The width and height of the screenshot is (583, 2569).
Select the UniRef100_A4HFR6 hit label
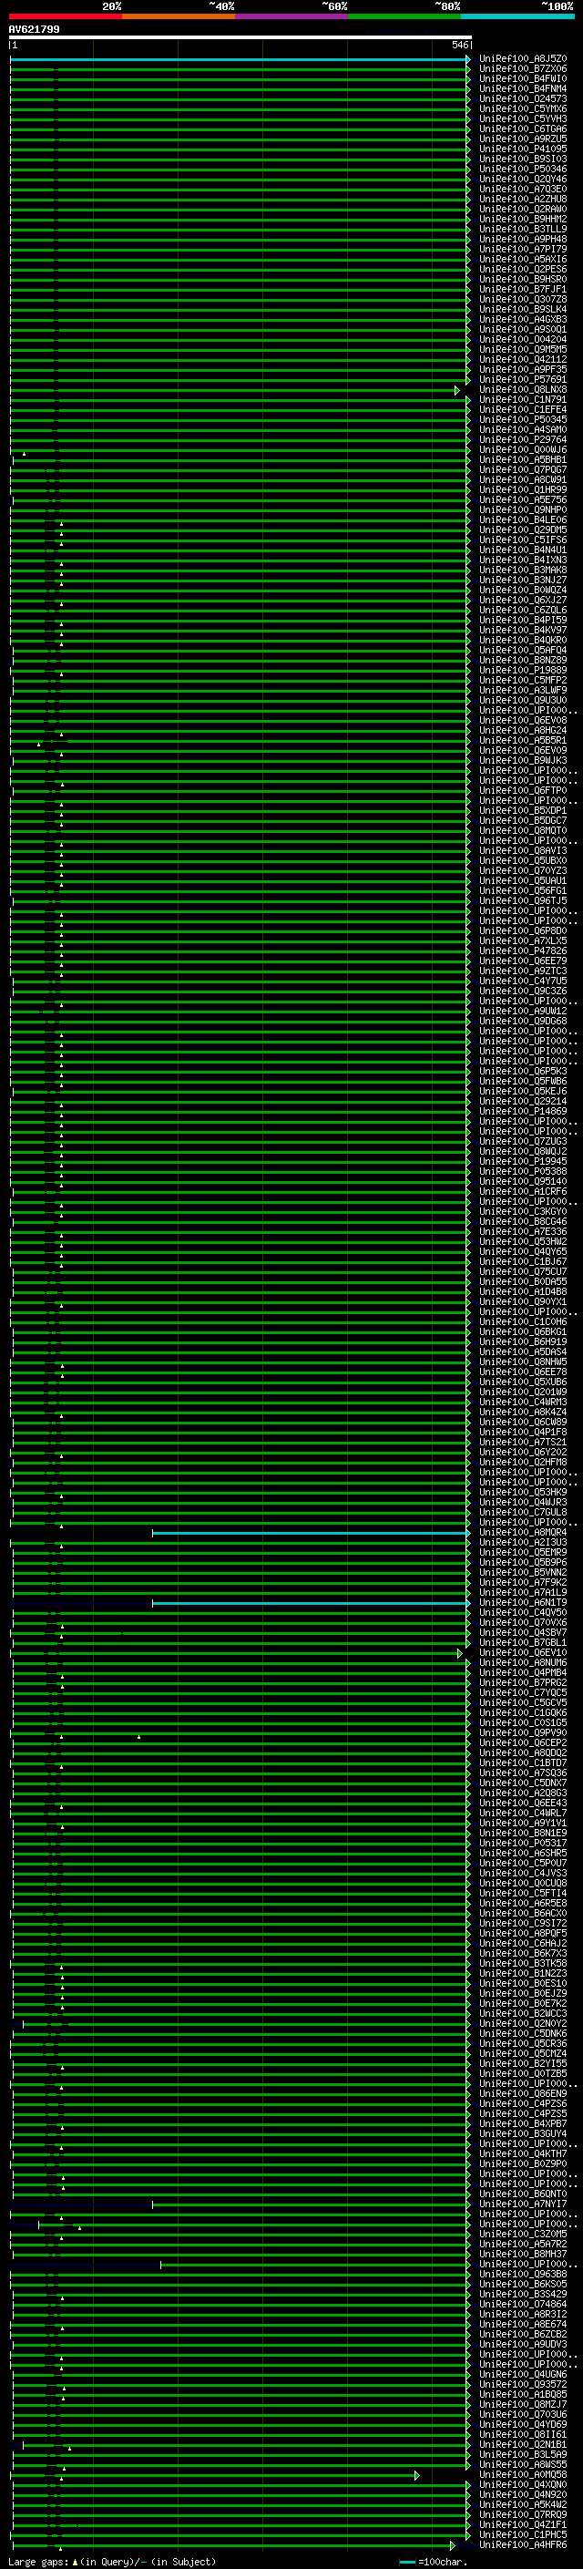point(523,2545)
